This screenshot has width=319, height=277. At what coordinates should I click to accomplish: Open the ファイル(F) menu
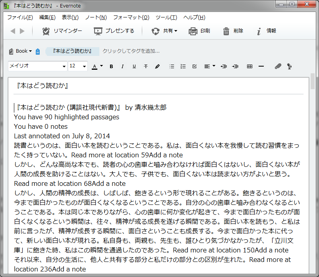(x=20, y=18)
